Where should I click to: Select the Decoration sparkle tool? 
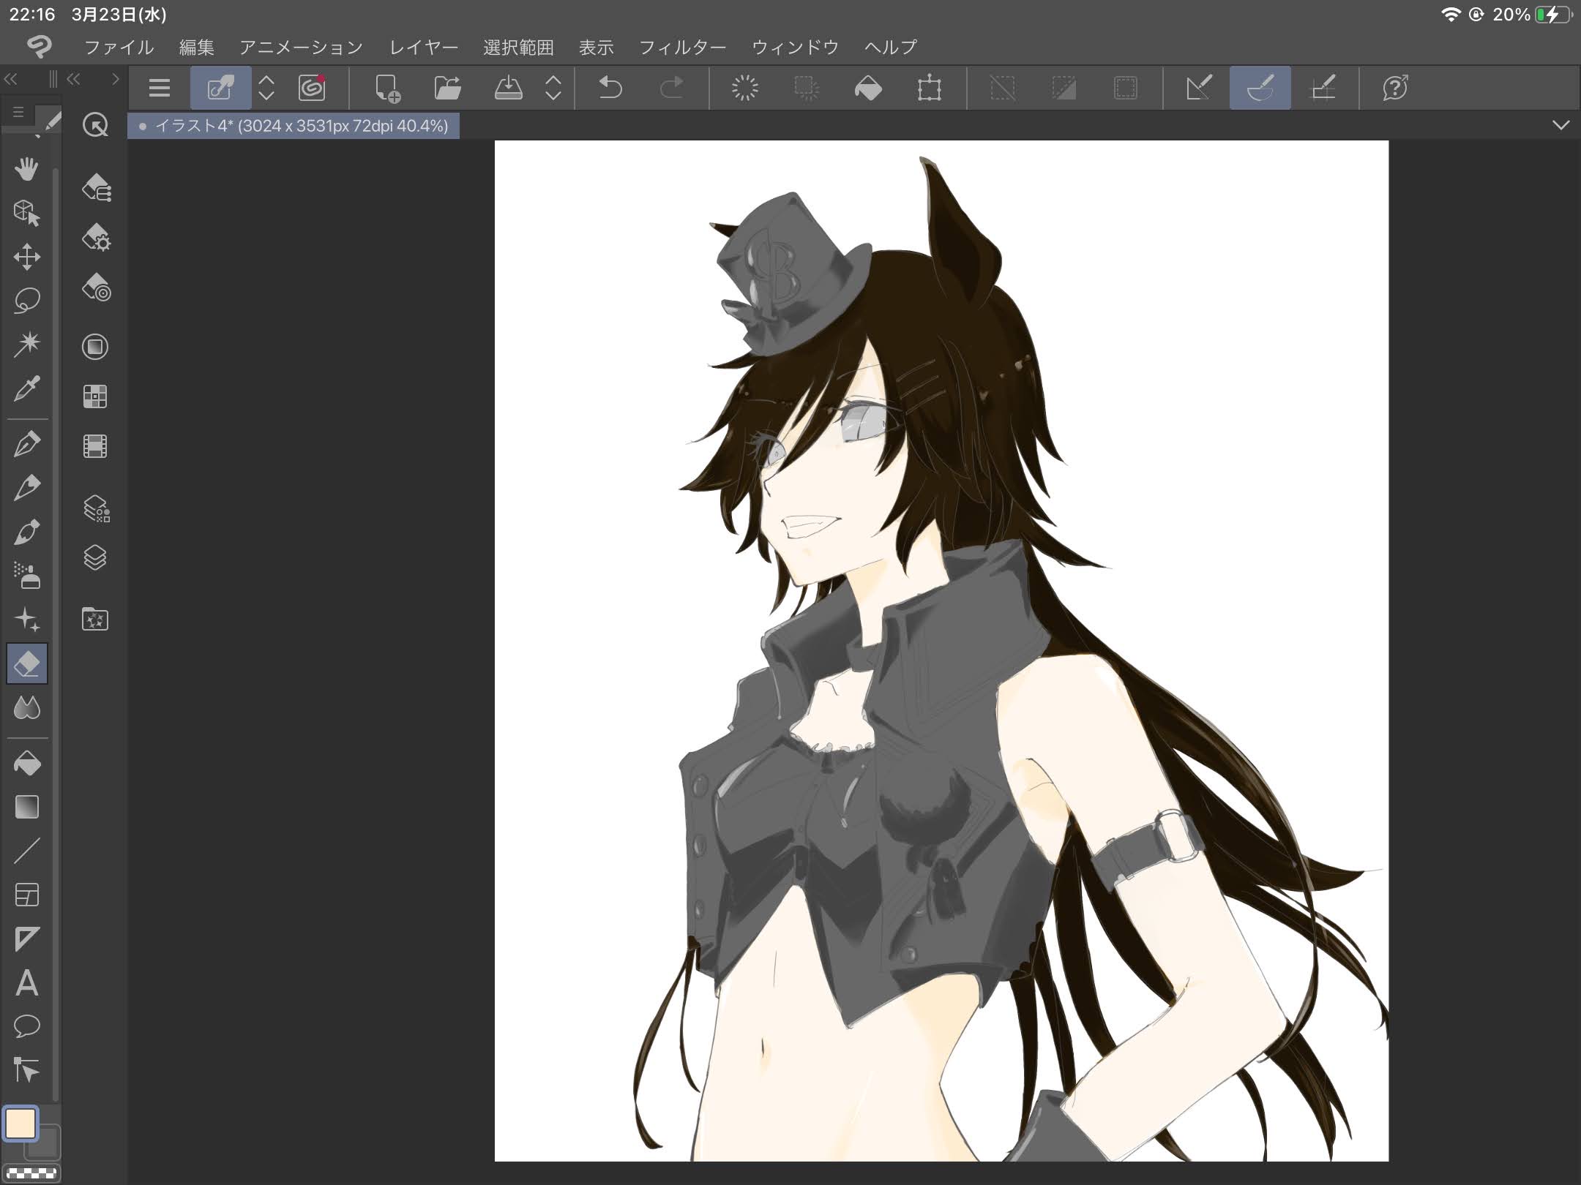(27, 620)
